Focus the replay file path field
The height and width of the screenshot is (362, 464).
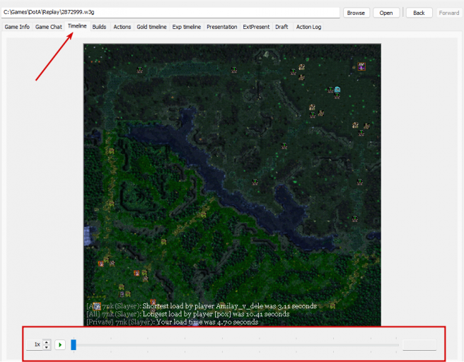[x=170, y=13]
